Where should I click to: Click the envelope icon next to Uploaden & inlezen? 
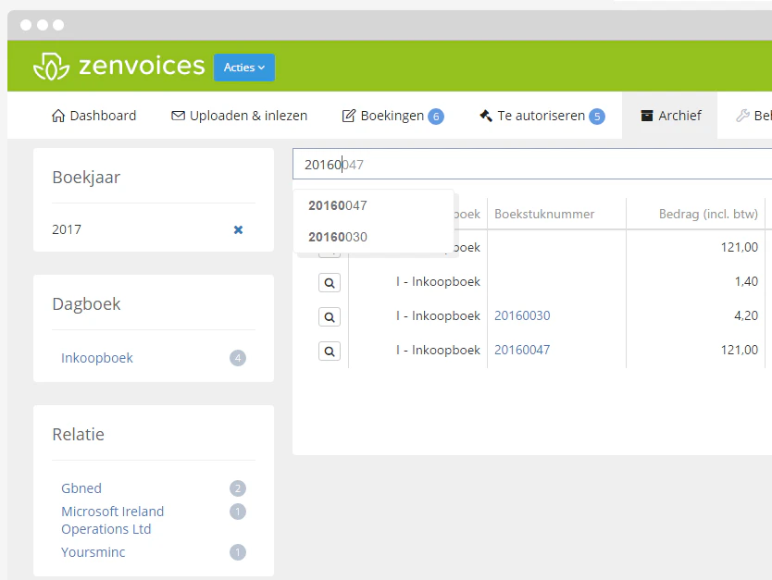[179, 115]
